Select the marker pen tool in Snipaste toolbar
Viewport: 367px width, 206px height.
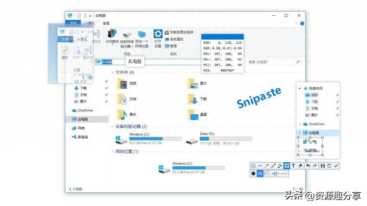tap(280, 166)
